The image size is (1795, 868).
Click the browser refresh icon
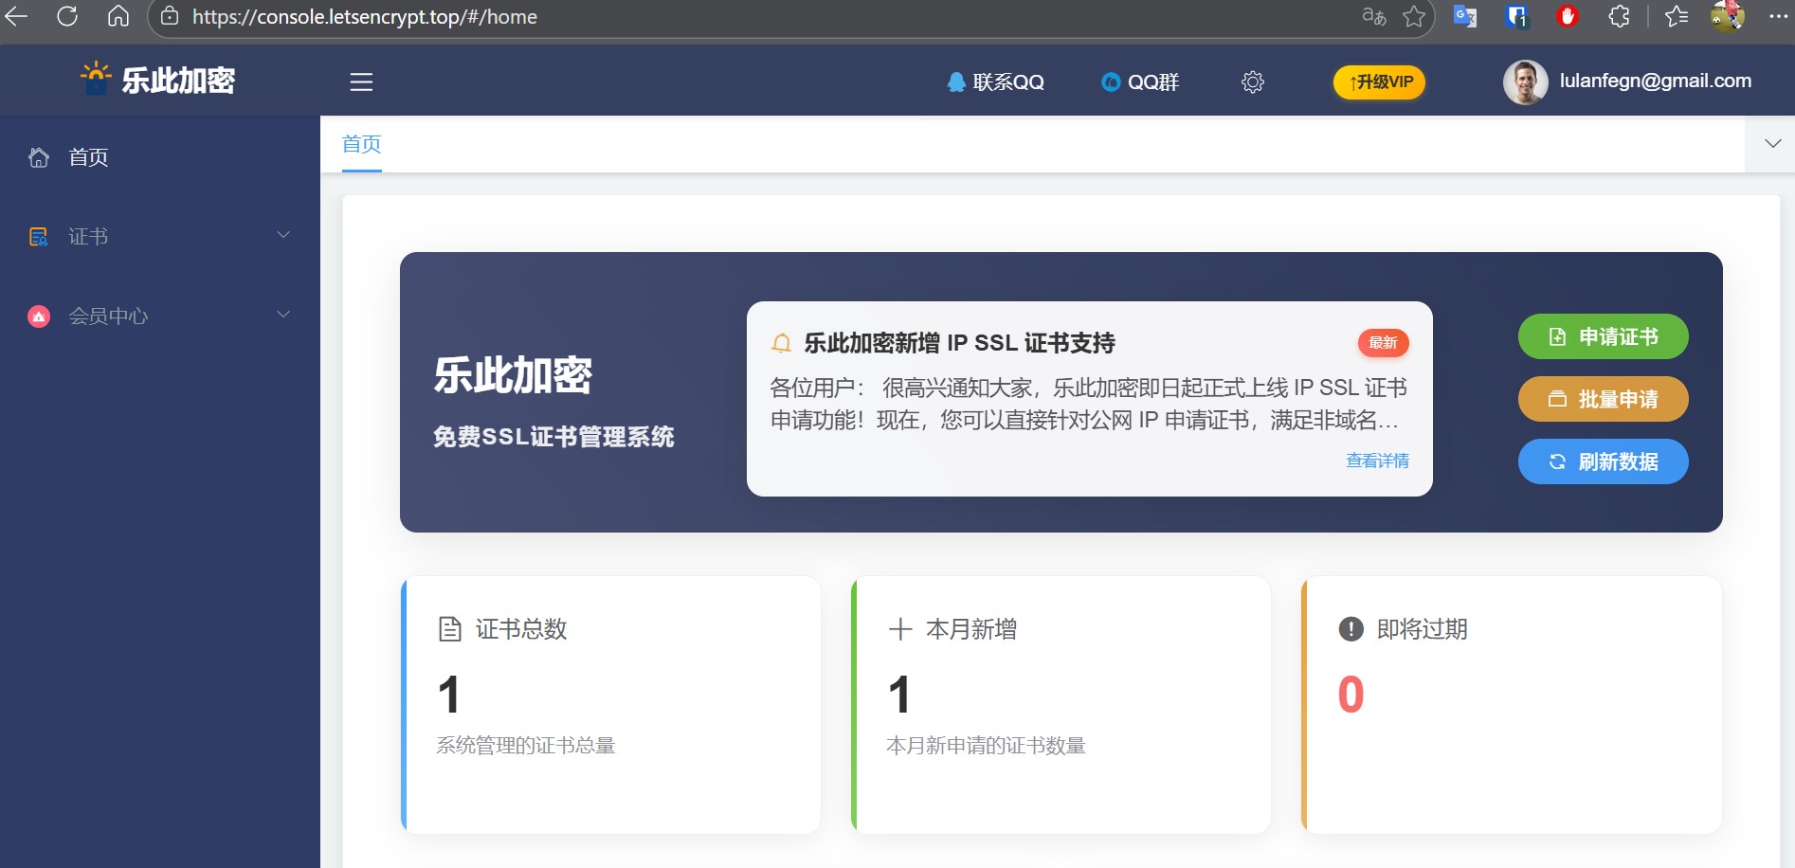[67, 16]
